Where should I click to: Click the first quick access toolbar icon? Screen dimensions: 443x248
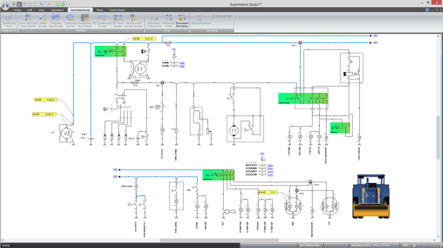point(13,4)
